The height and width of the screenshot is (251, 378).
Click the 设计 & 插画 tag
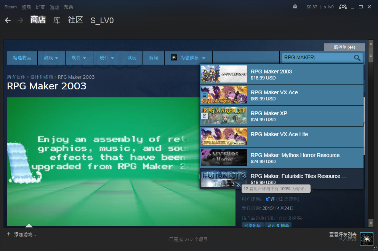tap(278, 225)
